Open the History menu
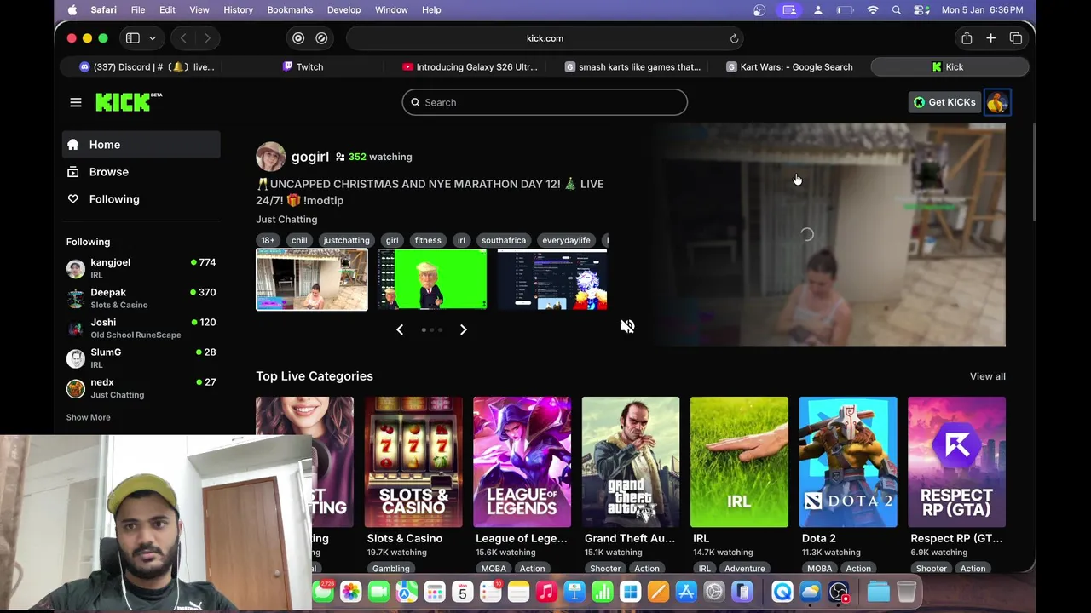Screen dimensions: 1091x613 pos(239,10)
